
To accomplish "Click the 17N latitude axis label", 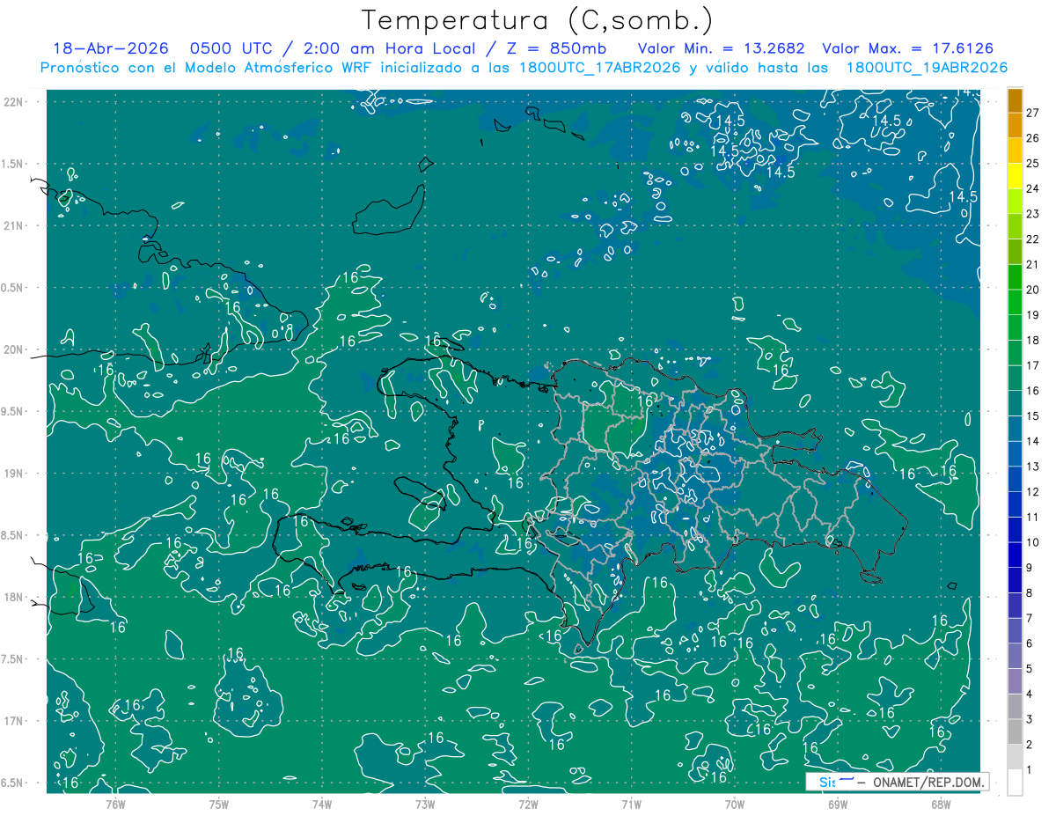I will (x=14, y=721).
